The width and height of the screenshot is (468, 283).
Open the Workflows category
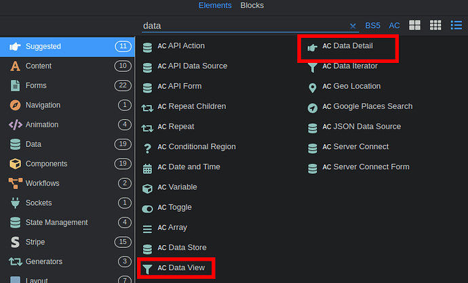point(67,183)
